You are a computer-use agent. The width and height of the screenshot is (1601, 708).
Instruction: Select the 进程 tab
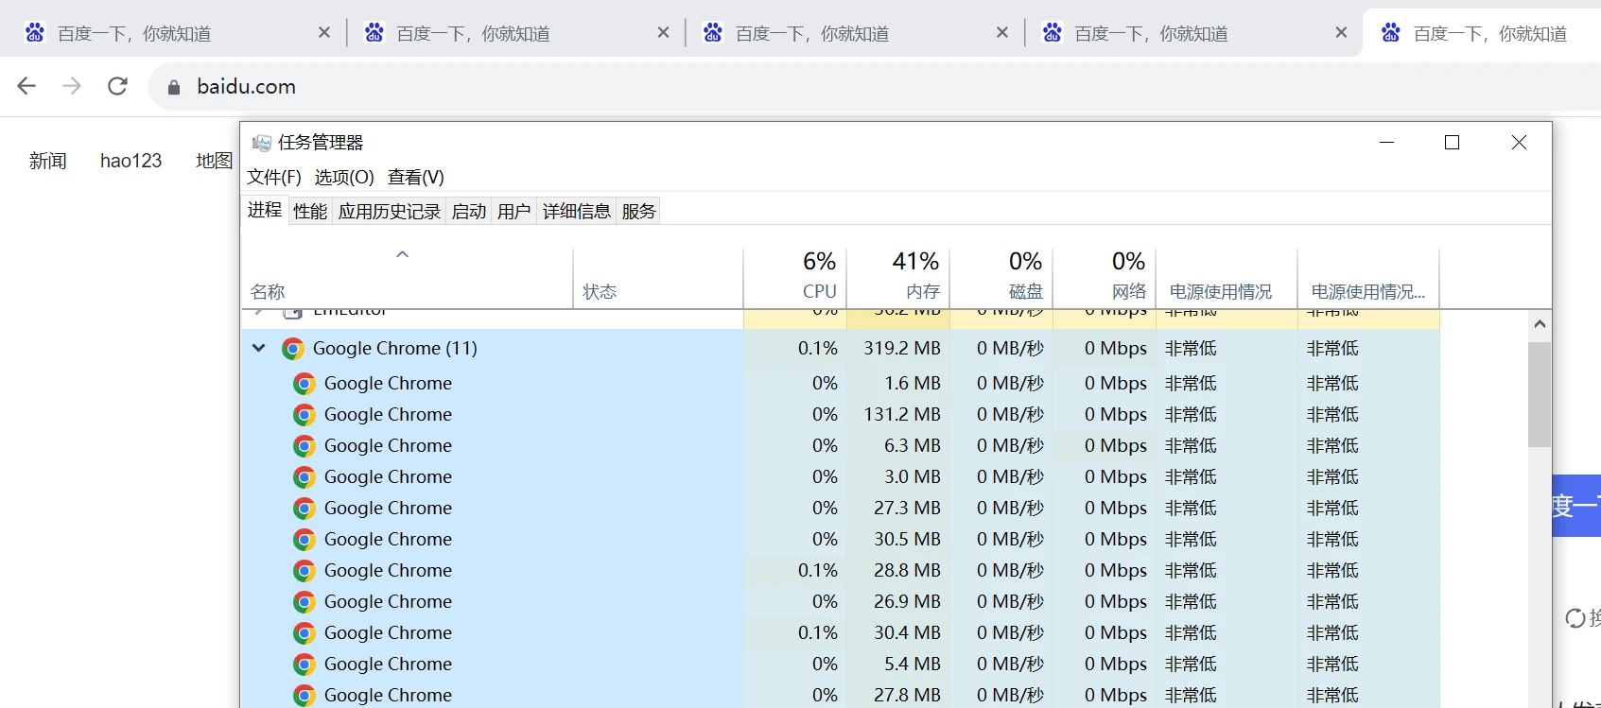point(265,210)
